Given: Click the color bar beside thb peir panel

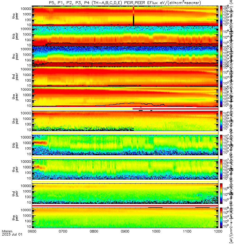Looking at the screenshot, I should coord(221,145).
